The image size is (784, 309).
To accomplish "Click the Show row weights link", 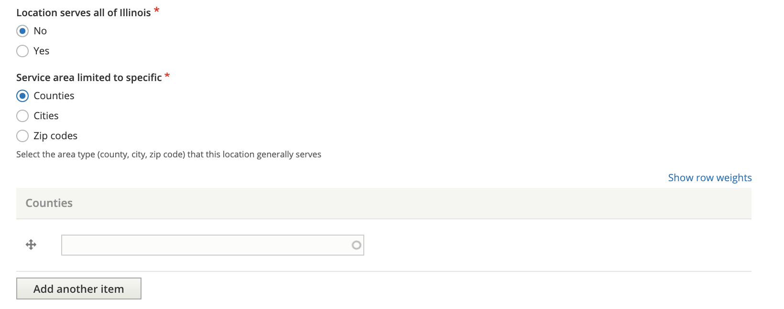I will [710, 178].
